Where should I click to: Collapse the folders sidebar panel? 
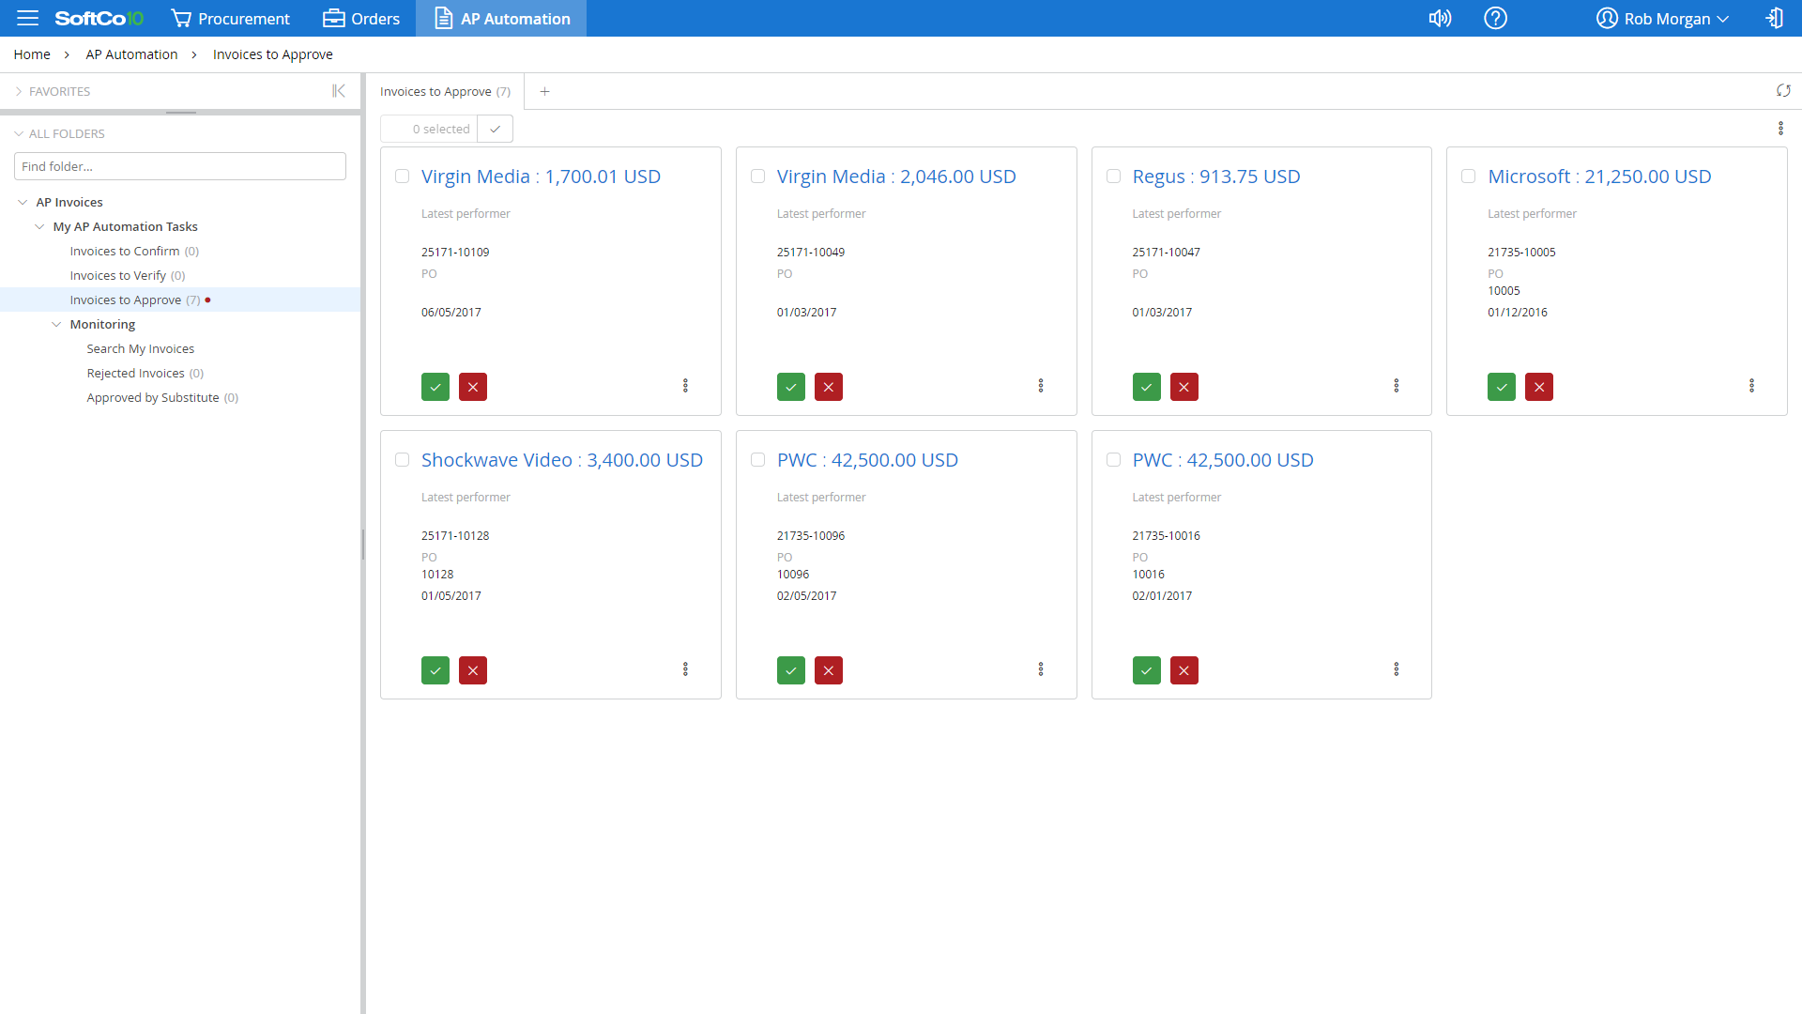click(339, 91)
